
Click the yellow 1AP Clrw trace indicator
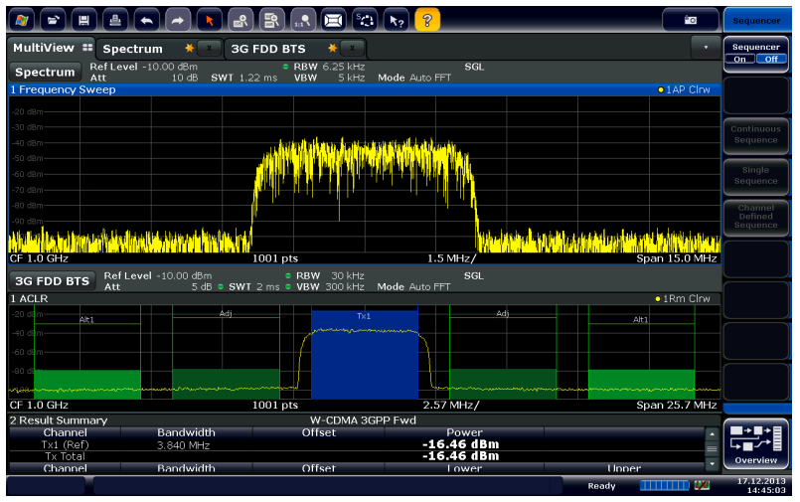coord(684,89)
